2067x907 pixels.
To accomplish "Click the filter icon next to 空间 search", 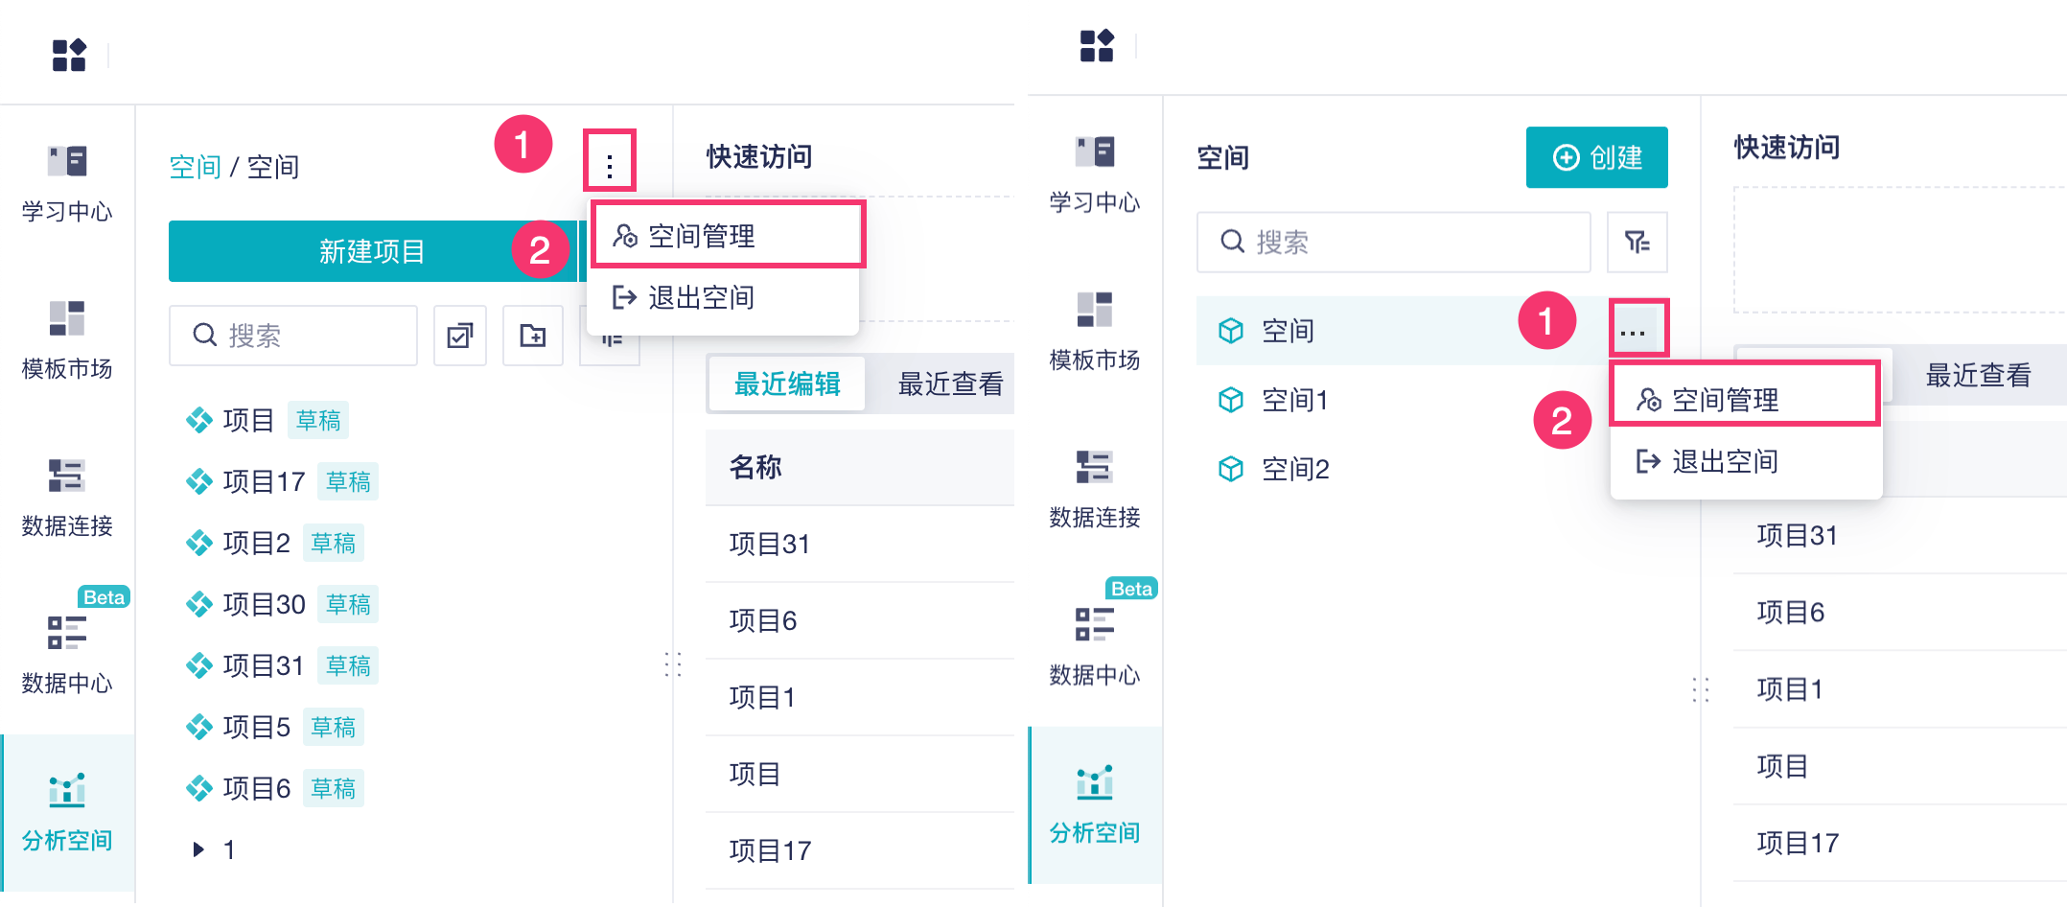I will 1637,242.
